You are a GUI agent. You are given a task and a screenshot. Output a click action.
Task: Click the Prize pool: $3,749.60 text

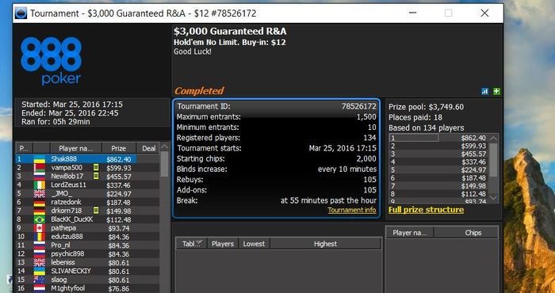pyautogui.click(x=427, y=107)
